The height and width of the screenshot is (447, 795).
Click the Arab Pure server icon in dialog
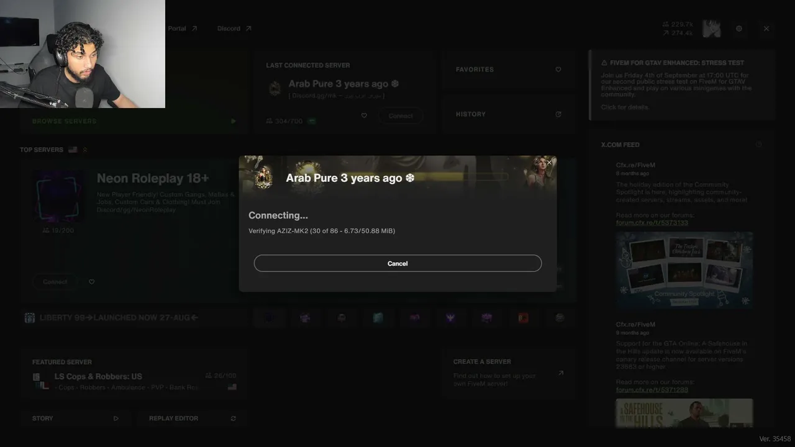click(x=263, y=177)
